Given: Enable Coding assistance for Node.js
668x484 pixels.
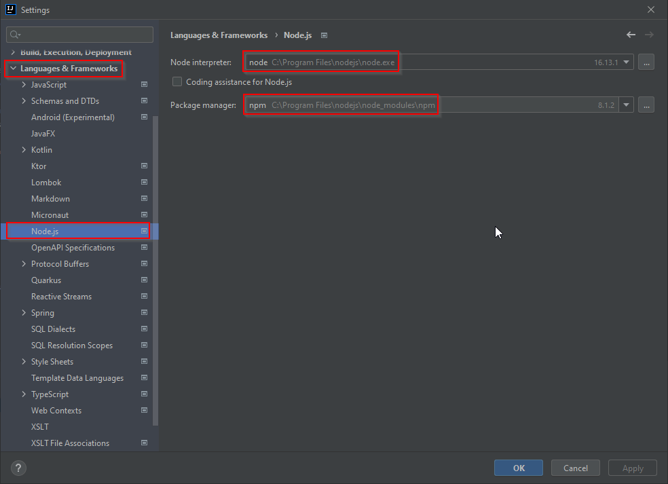Looking at the screenshot, I should coord(177,81).
